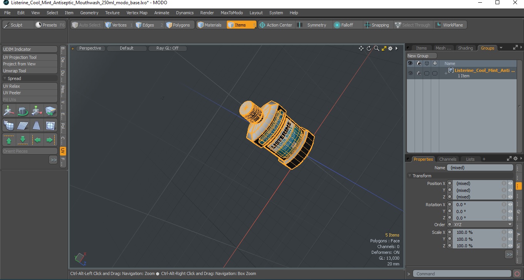524x280 pixels.
Task: Open the tab list arrow beside Groups
Action: click(501, 48)
